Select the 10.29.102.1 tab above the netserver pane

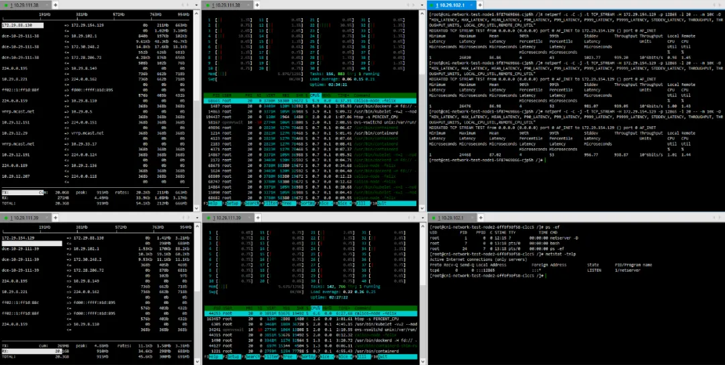[452, 217]
